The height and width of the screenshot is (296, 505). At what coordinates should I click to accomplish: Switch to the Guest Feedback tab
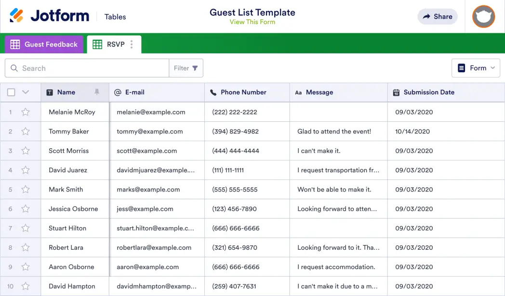[x=44, y=44]
